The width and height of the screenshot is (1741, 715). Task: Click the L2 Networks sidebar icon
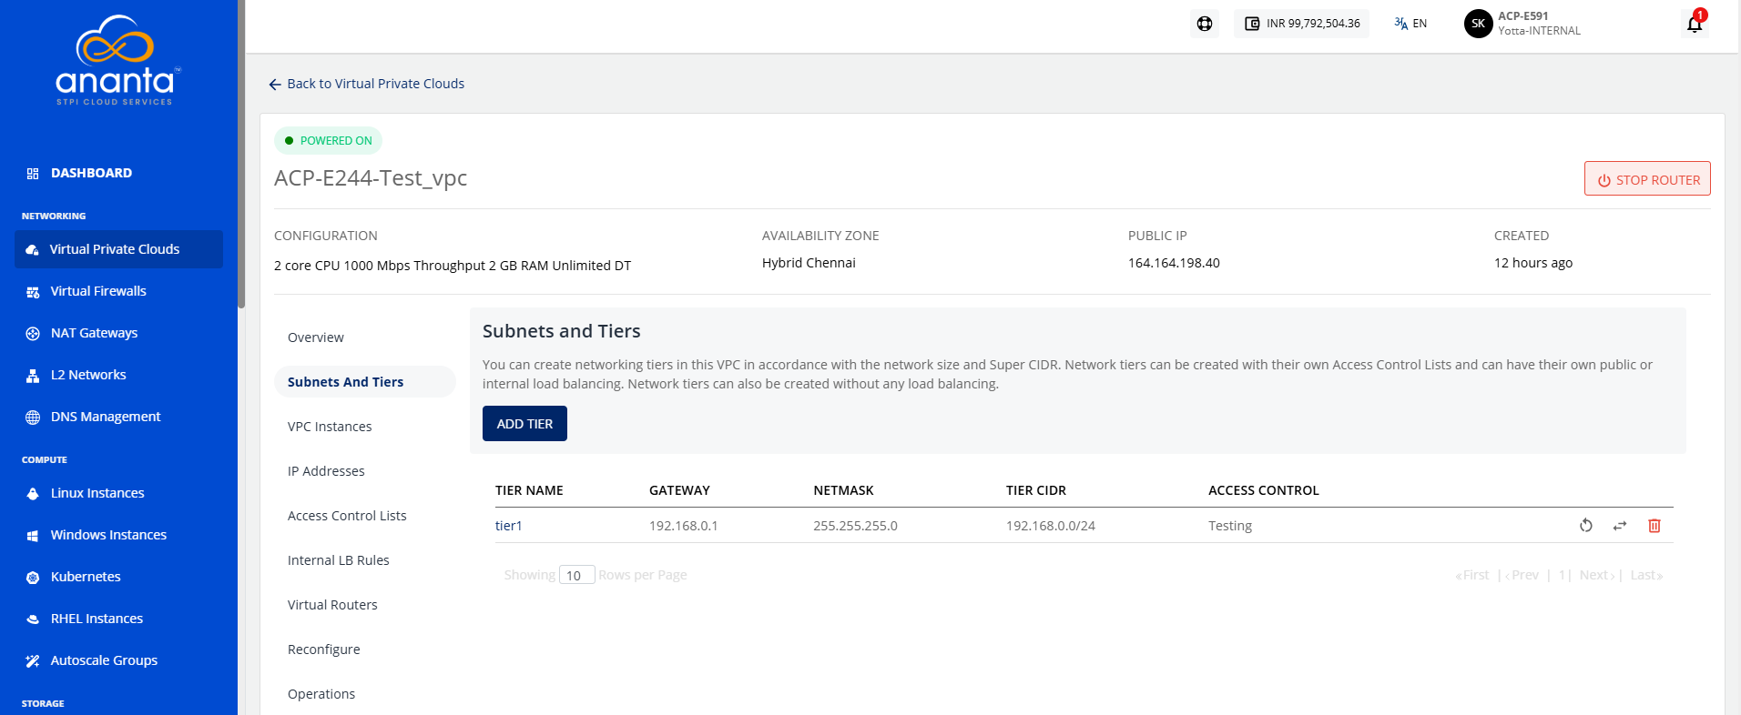click(x=33, y=375)
